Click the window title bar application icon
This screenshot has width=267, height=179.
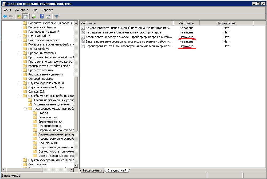[x=3, y=3]
